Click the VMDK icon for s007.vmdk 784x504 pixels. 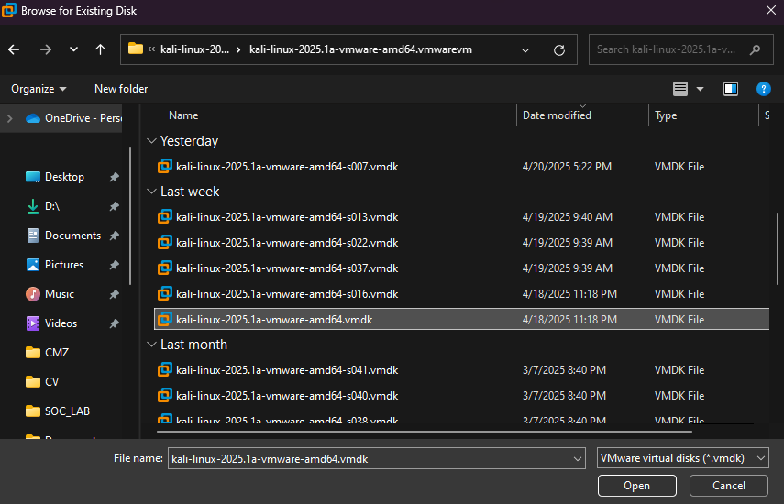point(164,167)
